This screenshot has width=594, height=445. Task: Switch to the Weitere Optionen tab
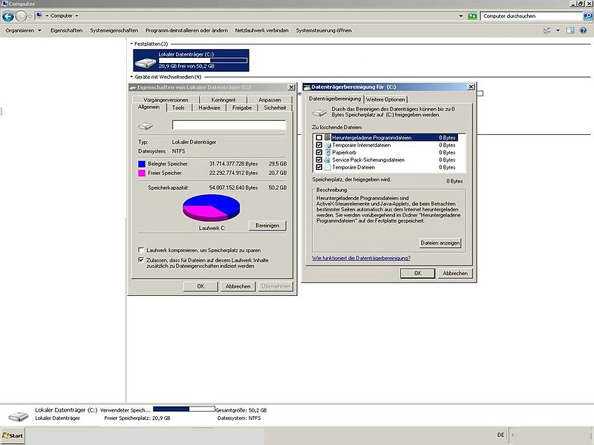[385, 99]
